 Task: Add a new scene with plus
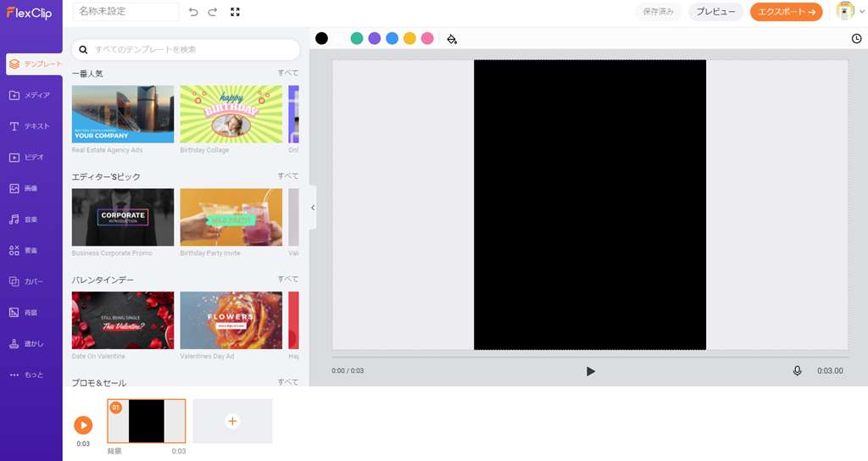tap(232, 421)
